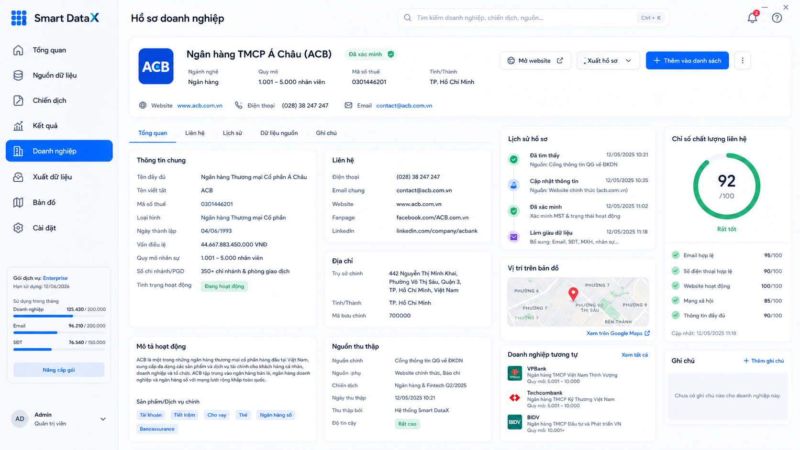Click Xem tất cả similar companies link
Image resolution: width=800 pixels, height=450 pixels.
click(634, 355)
